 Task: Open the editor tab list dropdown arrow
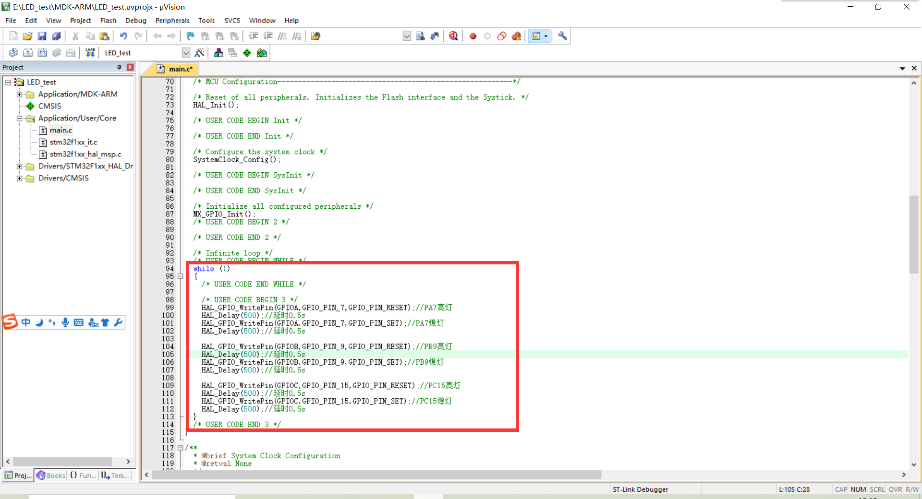[x=902, y=69]
